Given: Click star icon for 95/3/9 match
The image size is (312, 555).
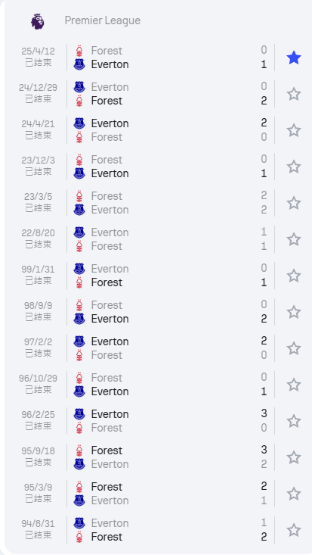Looking at the screenshot, I should [294, 494].
